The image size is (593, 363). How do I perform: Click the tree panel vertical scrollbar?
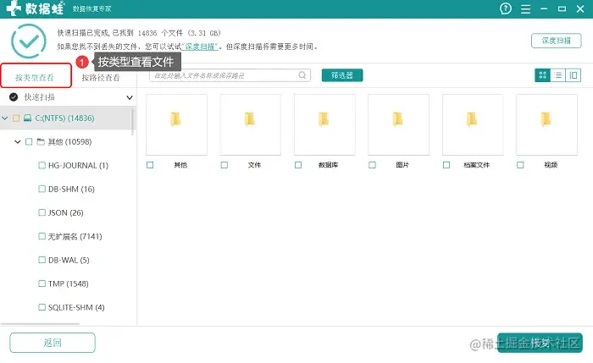pos(132,122)
